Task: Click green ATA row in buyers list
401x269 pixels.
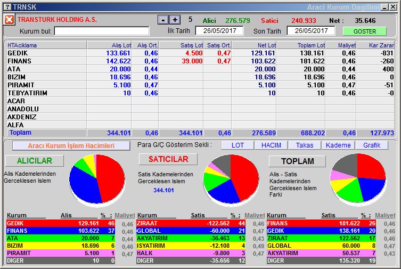Action: (x=61, y=238)
